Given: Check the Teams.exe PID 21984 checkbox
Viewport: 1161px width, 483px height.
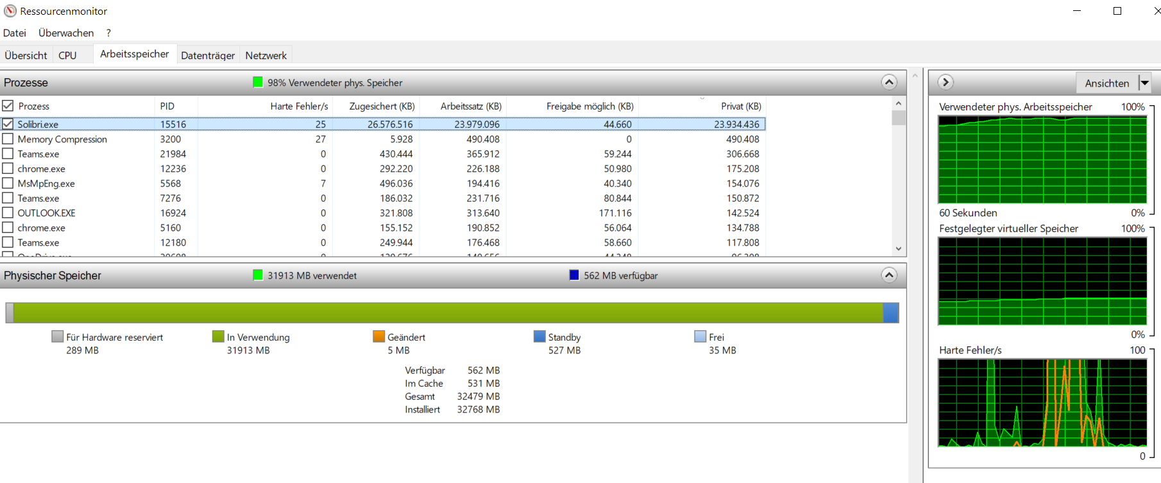Looking at the screenshot, I should (x=8, y=153).
